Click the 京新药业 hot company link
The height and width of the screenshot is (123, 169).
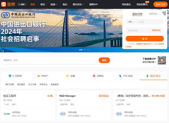[43, 84]
